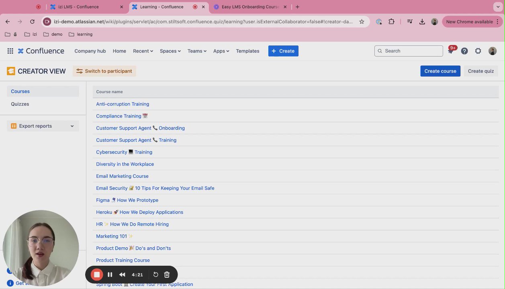Open the Anti-corruption Training course

(123, 104)
